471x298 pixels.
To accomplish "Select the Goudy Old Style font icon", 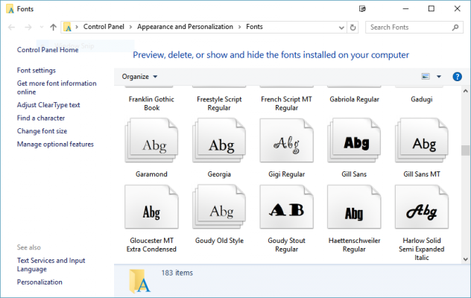I will coord(219,207).
